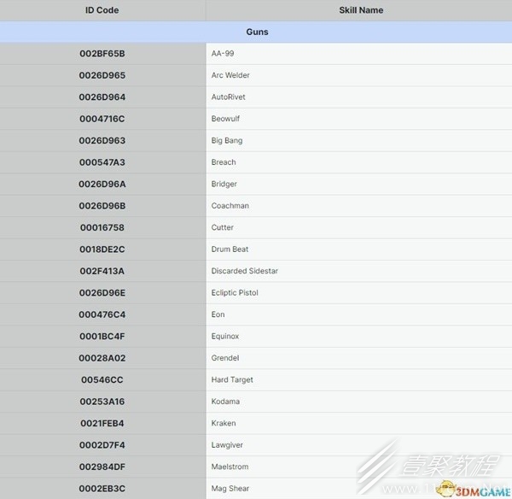Click the AutoRivet entry
This screenshot has height=499, width=512.
(x=228, y=97)
